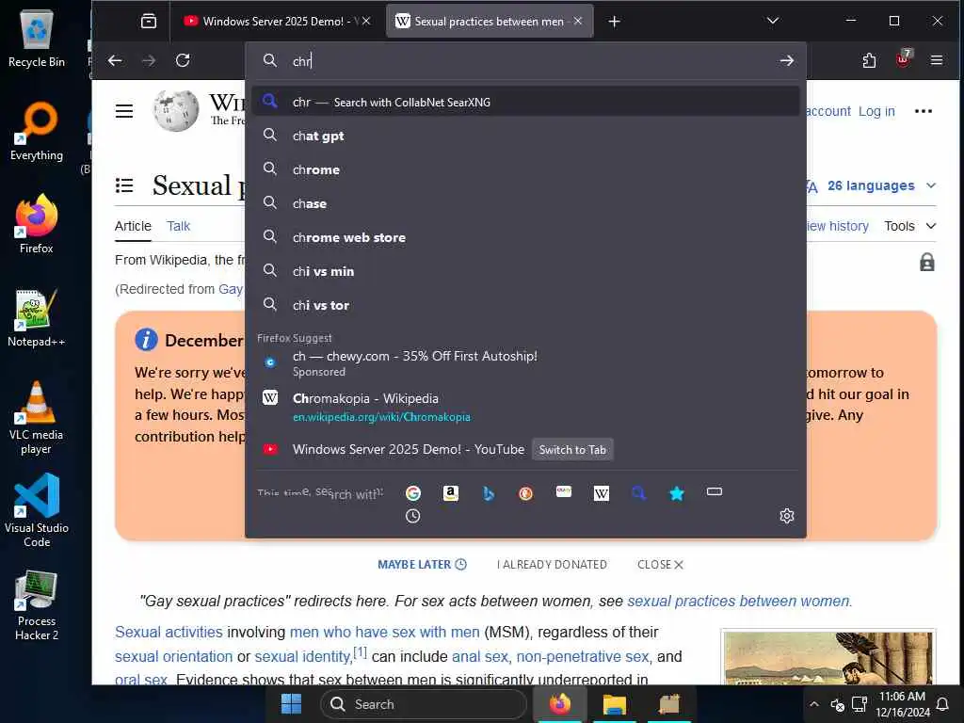The image size is (964, 723).
Task: Search this time with Amazon
Action: (451, 493)
